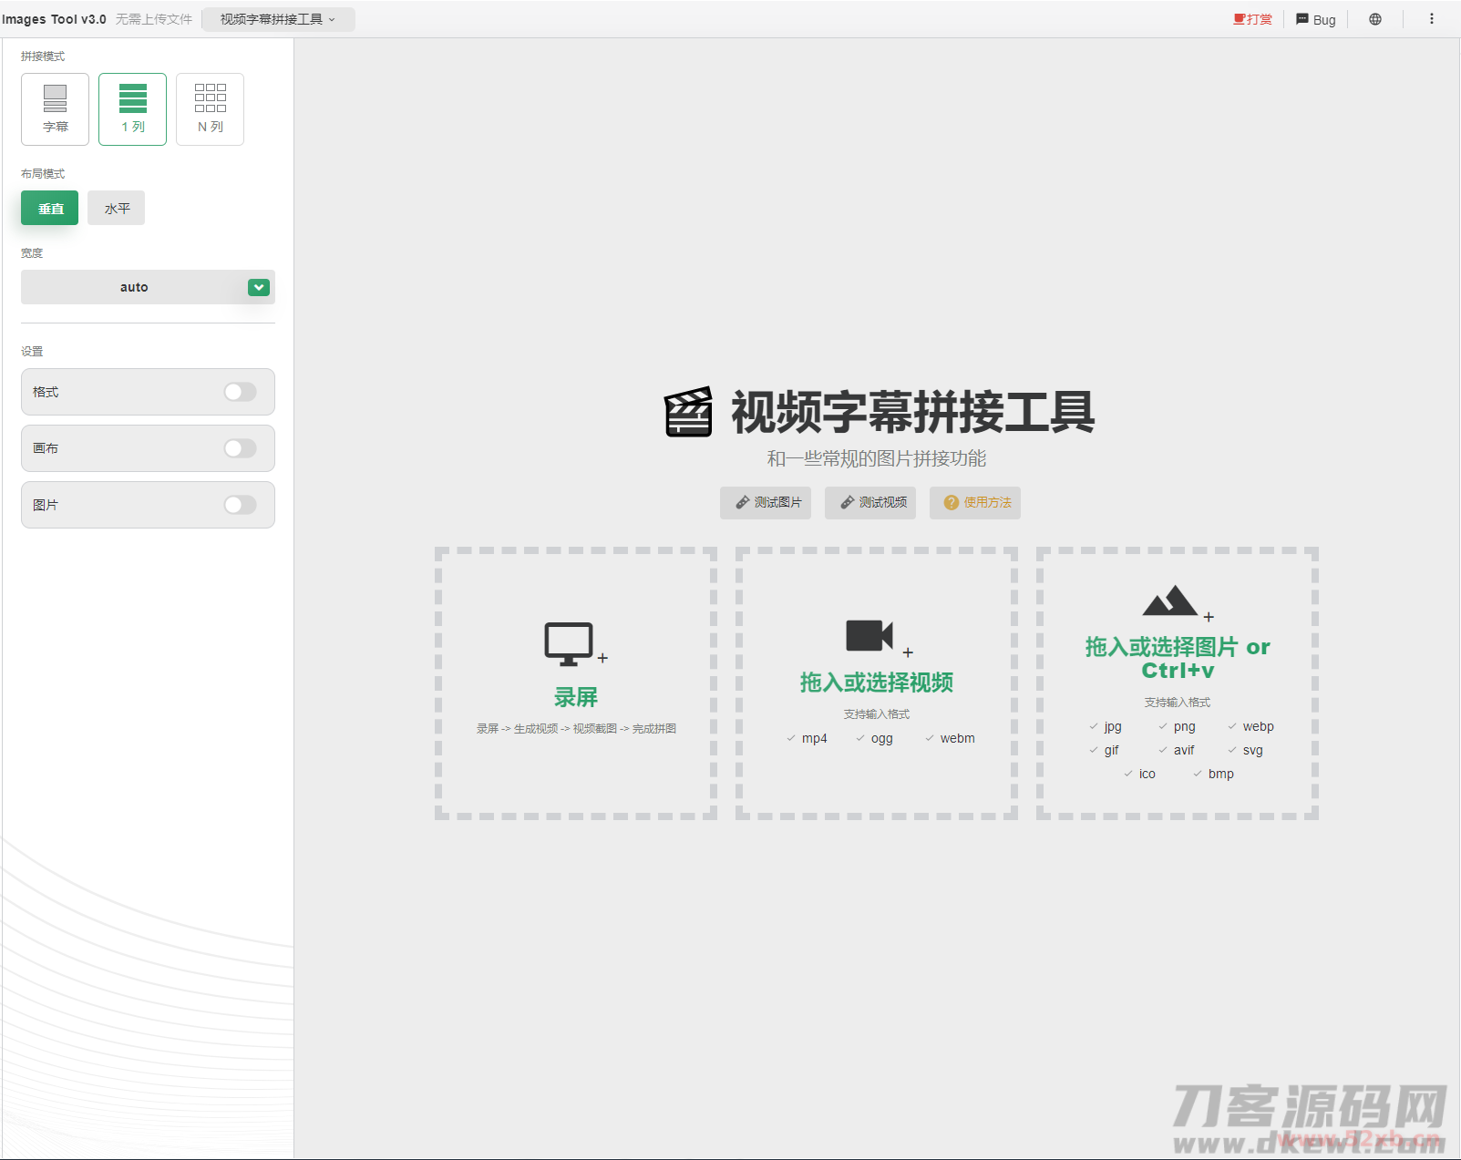The width and height of the screenshot is (1461, 1160).
Task: Toggle the 格式 format setting switch
Action: 240,392
